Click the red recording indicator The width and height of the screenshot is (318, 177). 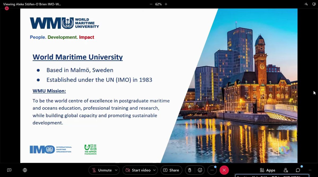pos(7,8)
